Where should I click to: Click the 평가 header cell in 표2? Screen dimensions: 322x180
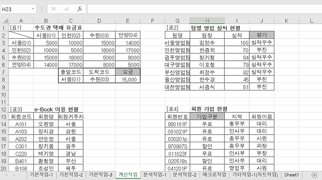click(x=261, y=35)
